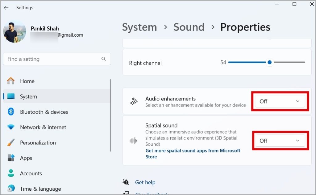Click the Apps icon in sidebar
This screenshot has height=195, width=316.
11,158
